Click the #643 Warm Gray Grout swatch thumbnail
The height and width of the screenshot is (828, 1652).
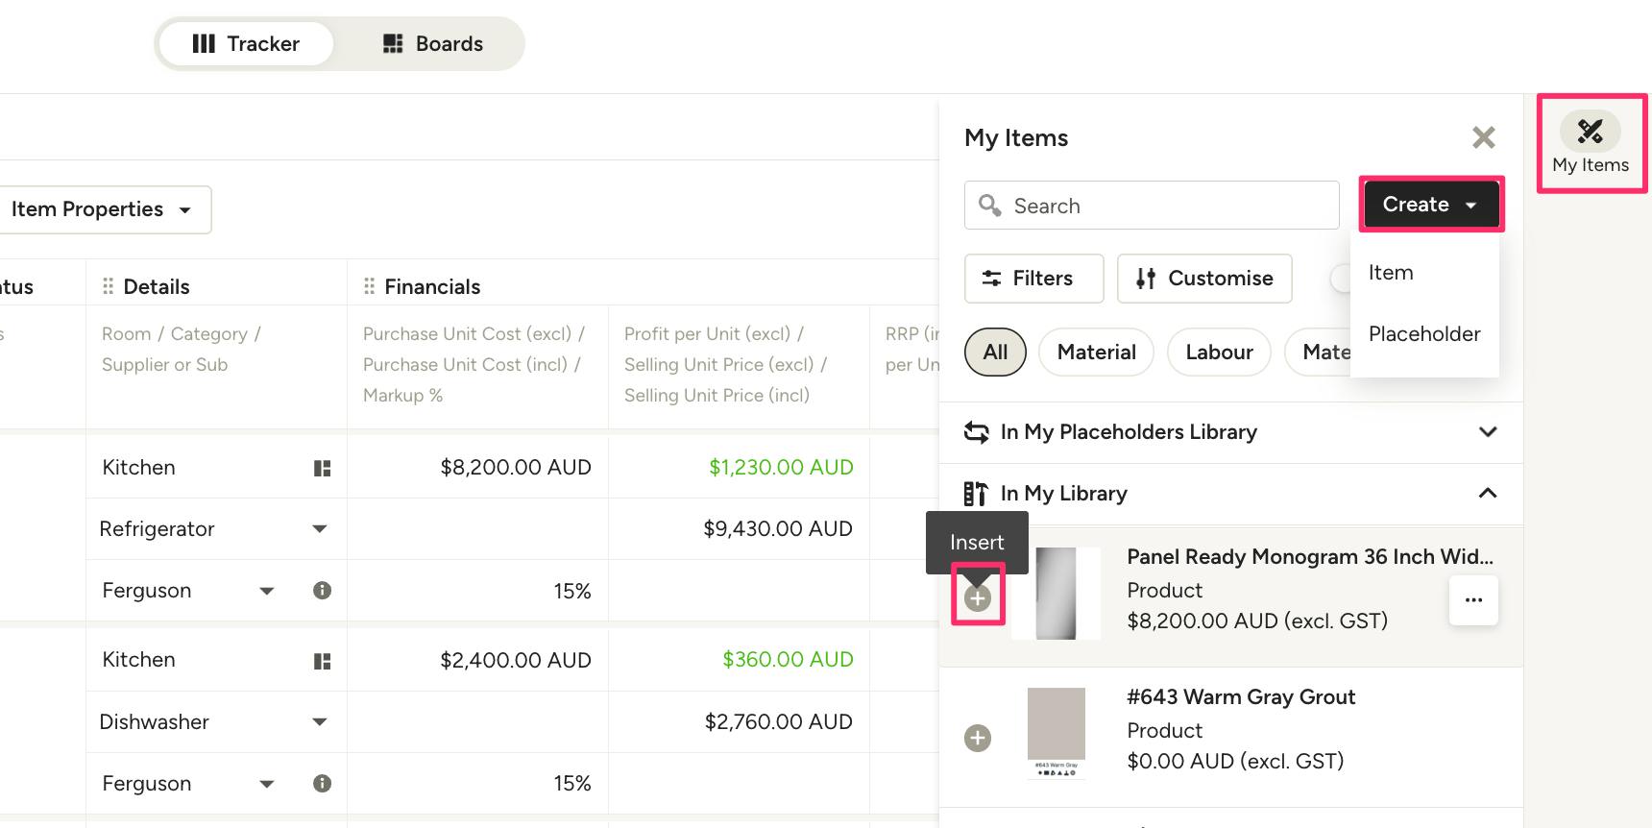tap(1057, 734)
